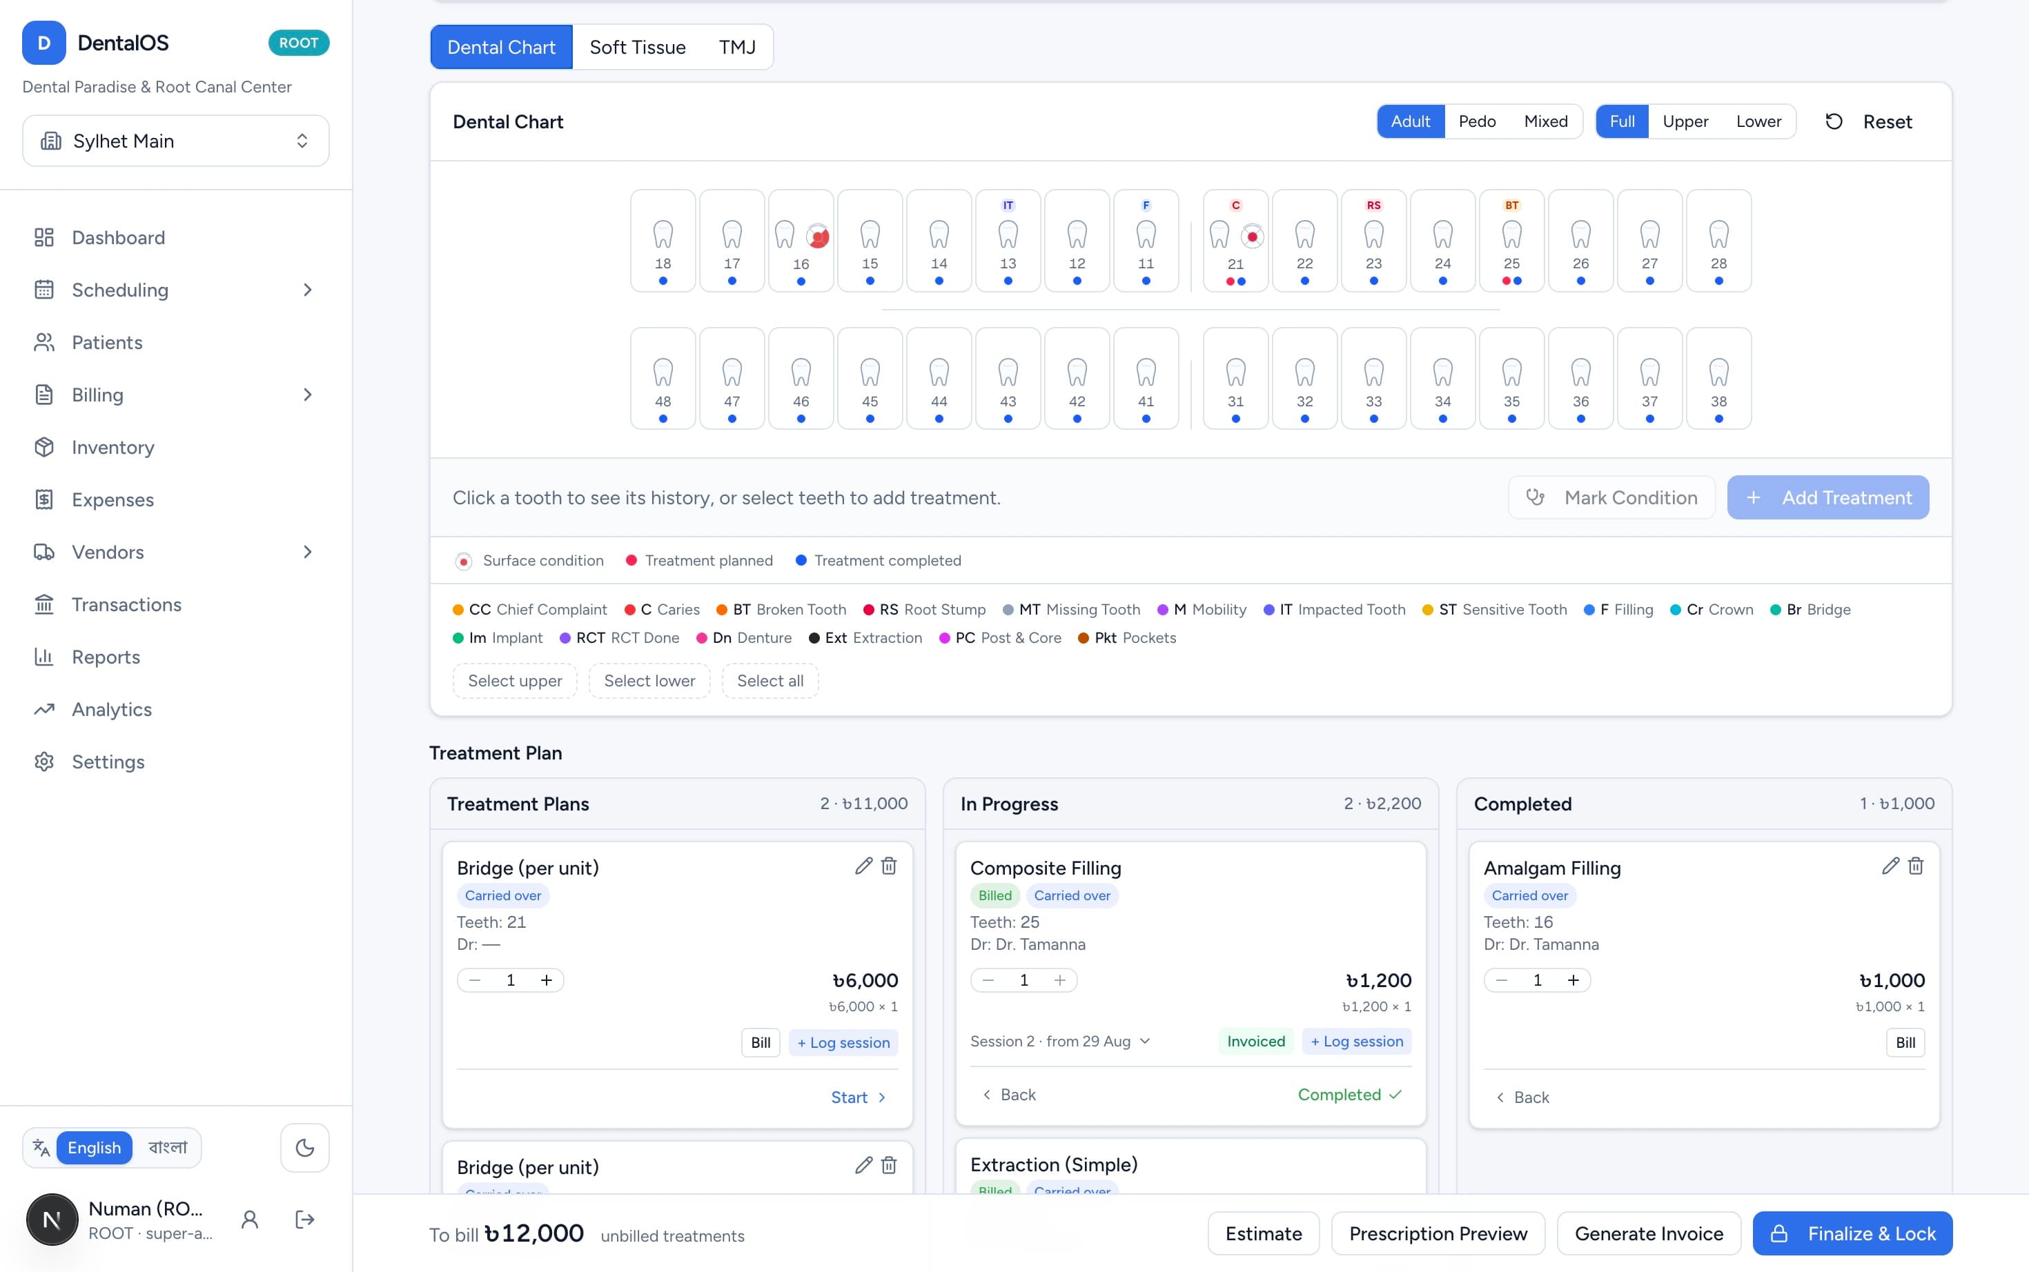Viewport: 2029px width, 1272px height.
Task: Switch to the TMJ tab
Action: pyautogui.click(x=737, y=47)
